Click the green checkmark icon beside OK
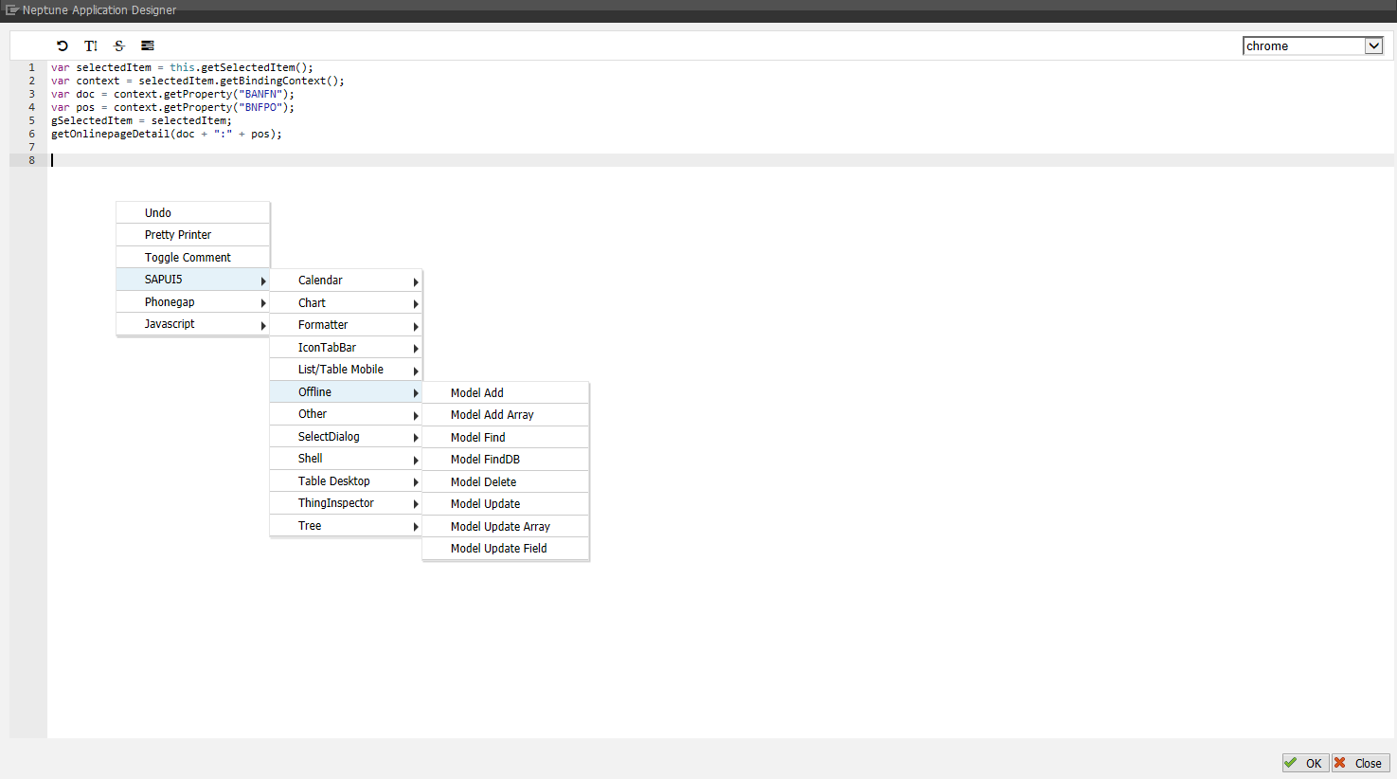 coord(1290,763)
